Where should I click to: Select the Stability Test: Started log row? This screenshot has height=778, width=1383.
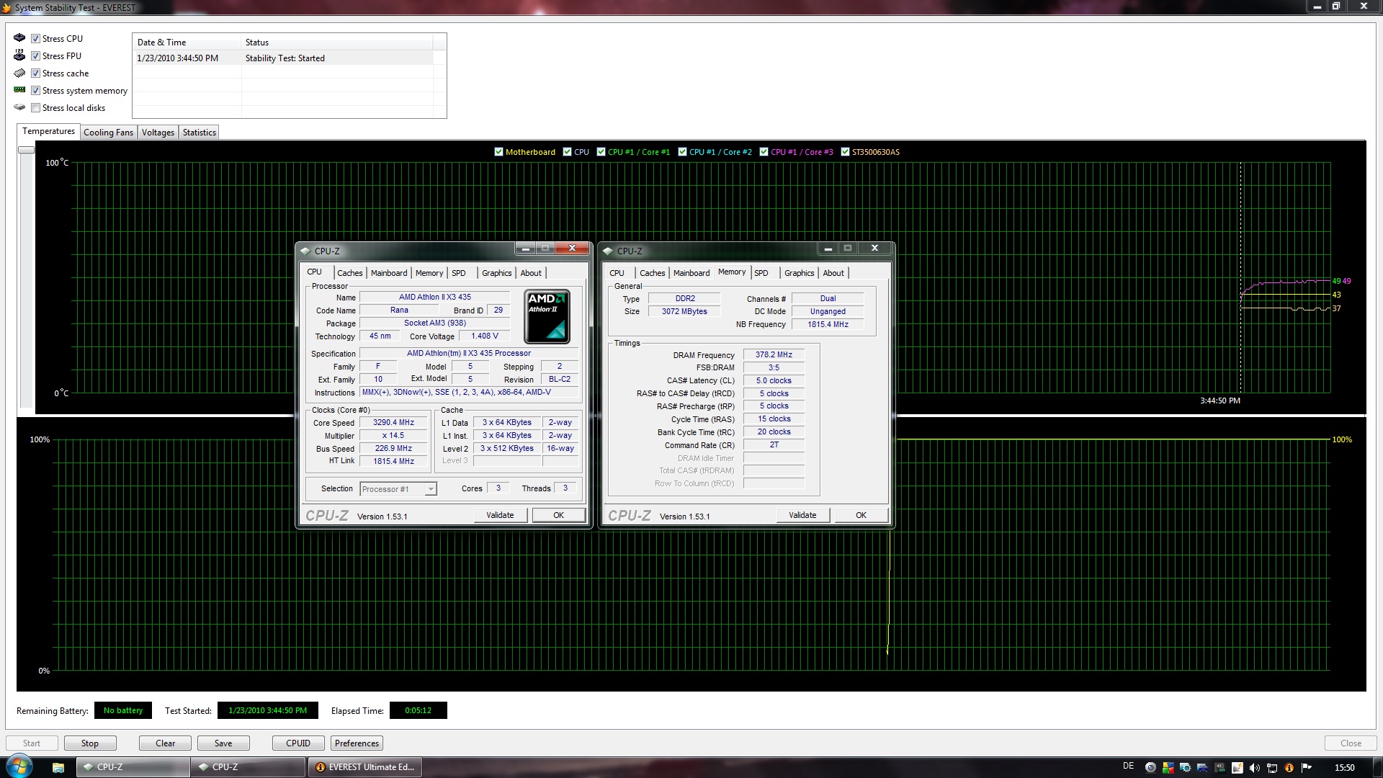tap(283, 58)
